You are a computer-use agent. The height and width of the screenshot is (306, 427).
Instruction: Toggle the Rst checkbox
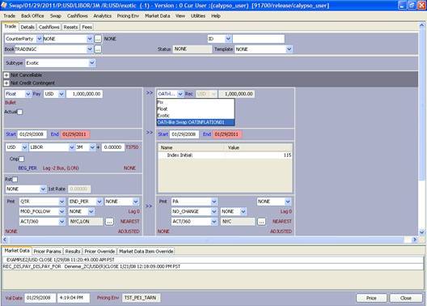15,179
